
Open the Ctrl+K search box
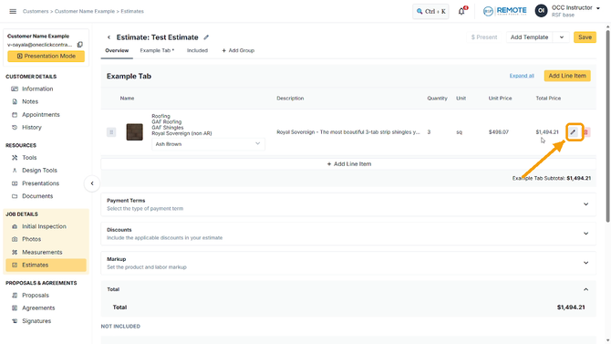click(430, 11)
